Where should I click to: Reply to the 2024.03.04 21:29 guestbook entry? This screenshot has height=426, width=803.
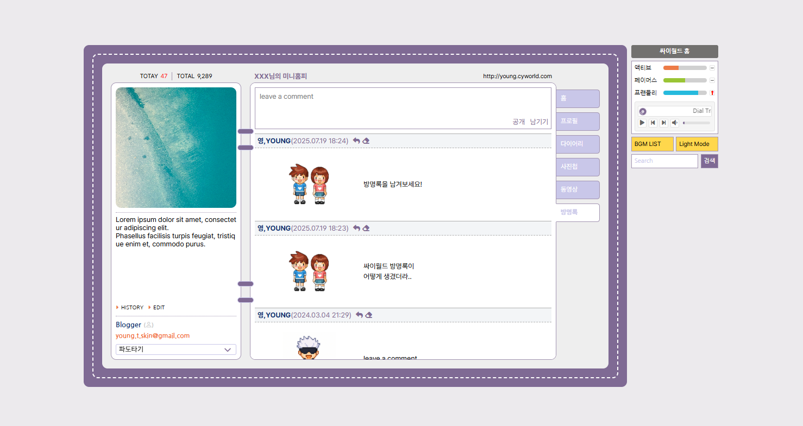tap(359, 315)
